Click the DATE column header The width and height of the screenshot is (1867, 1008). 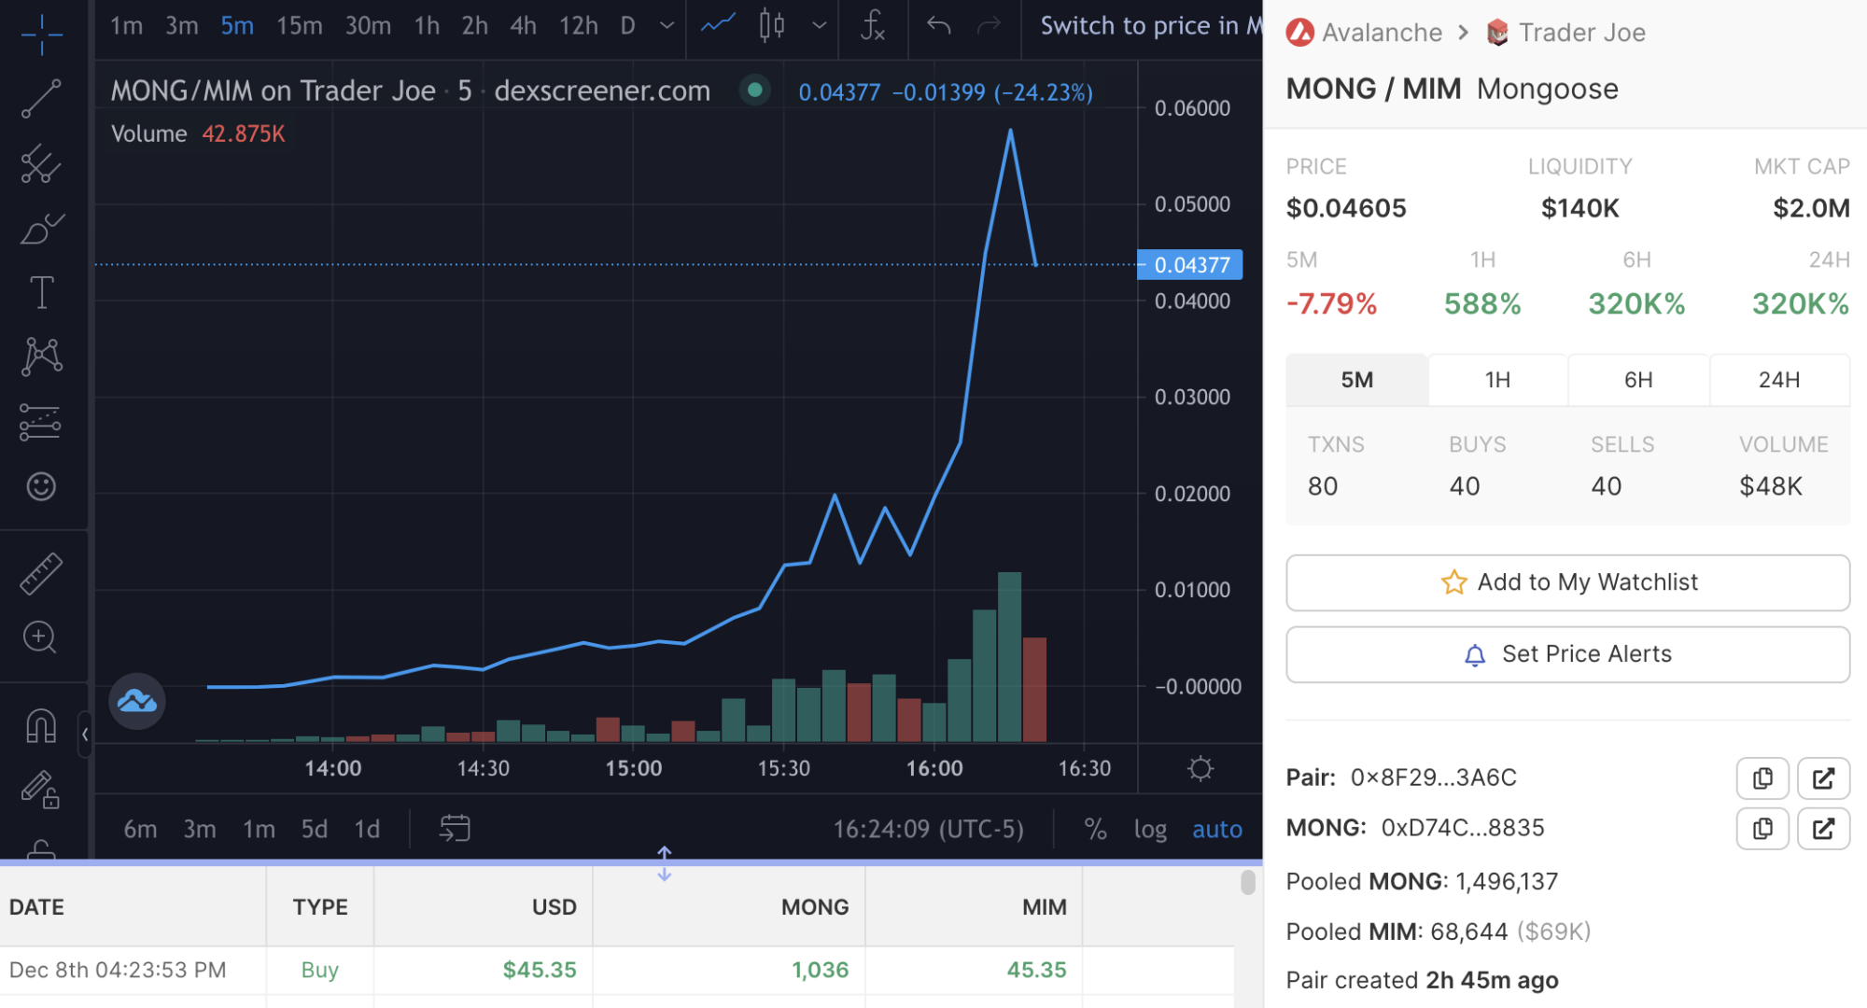[x=133, y=906]
